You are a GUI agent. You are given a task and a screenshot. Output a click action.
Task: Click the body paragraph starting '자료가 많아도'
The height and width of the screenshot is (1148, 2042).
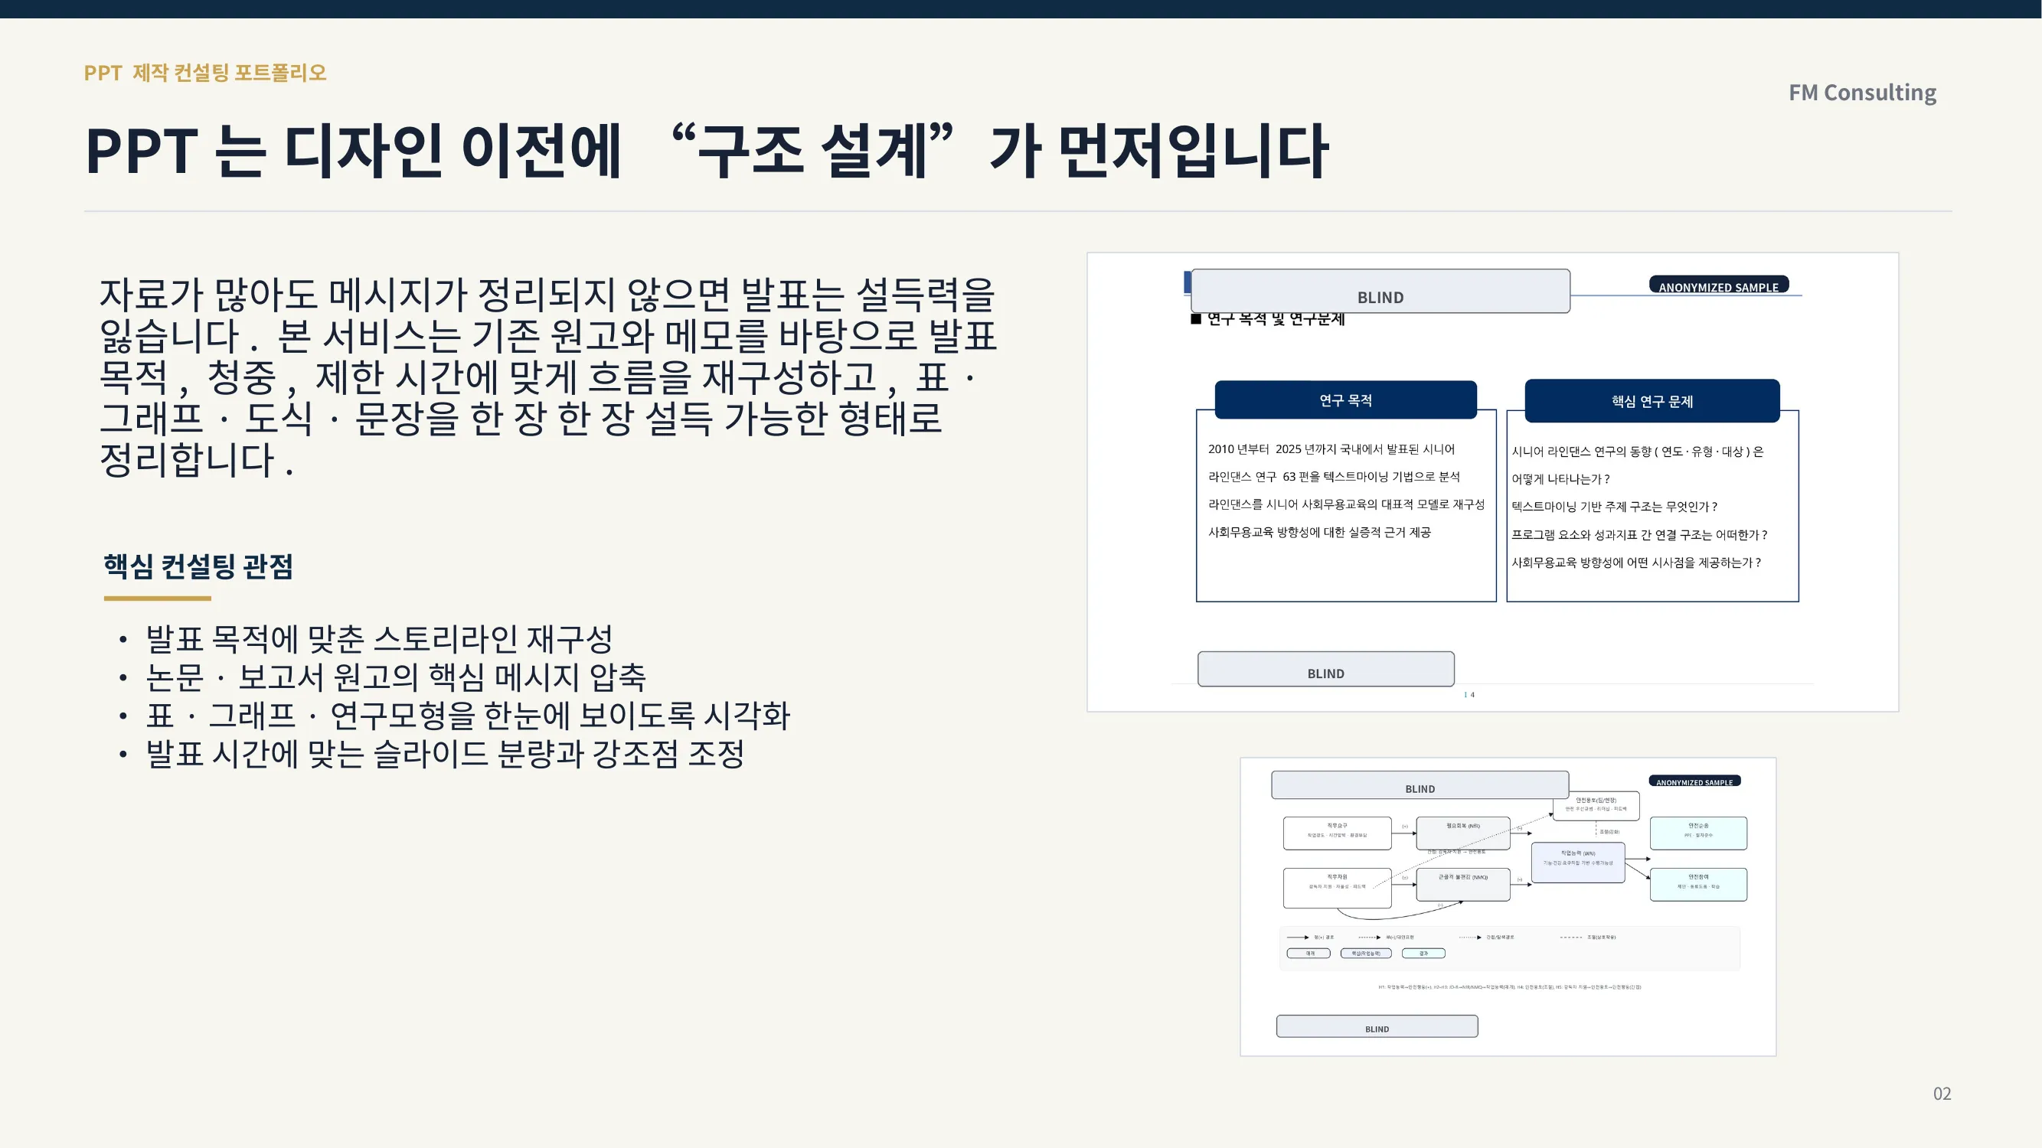(x=547, y=377)
